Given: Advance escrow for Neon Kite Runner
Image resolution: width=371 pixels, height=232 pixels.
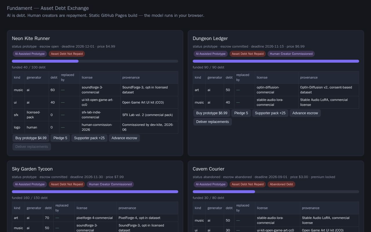Looking at the screenshot, I should coord(124,138).
